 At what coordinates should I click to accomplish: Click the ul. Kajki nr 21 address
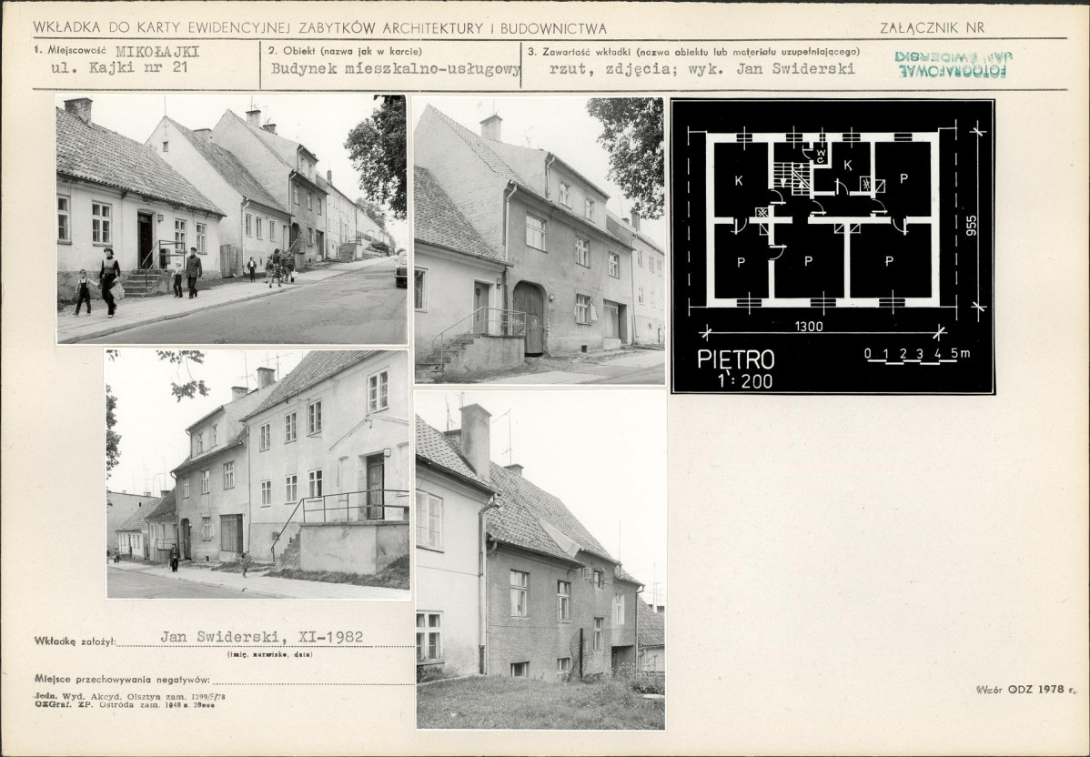[119, 68]
